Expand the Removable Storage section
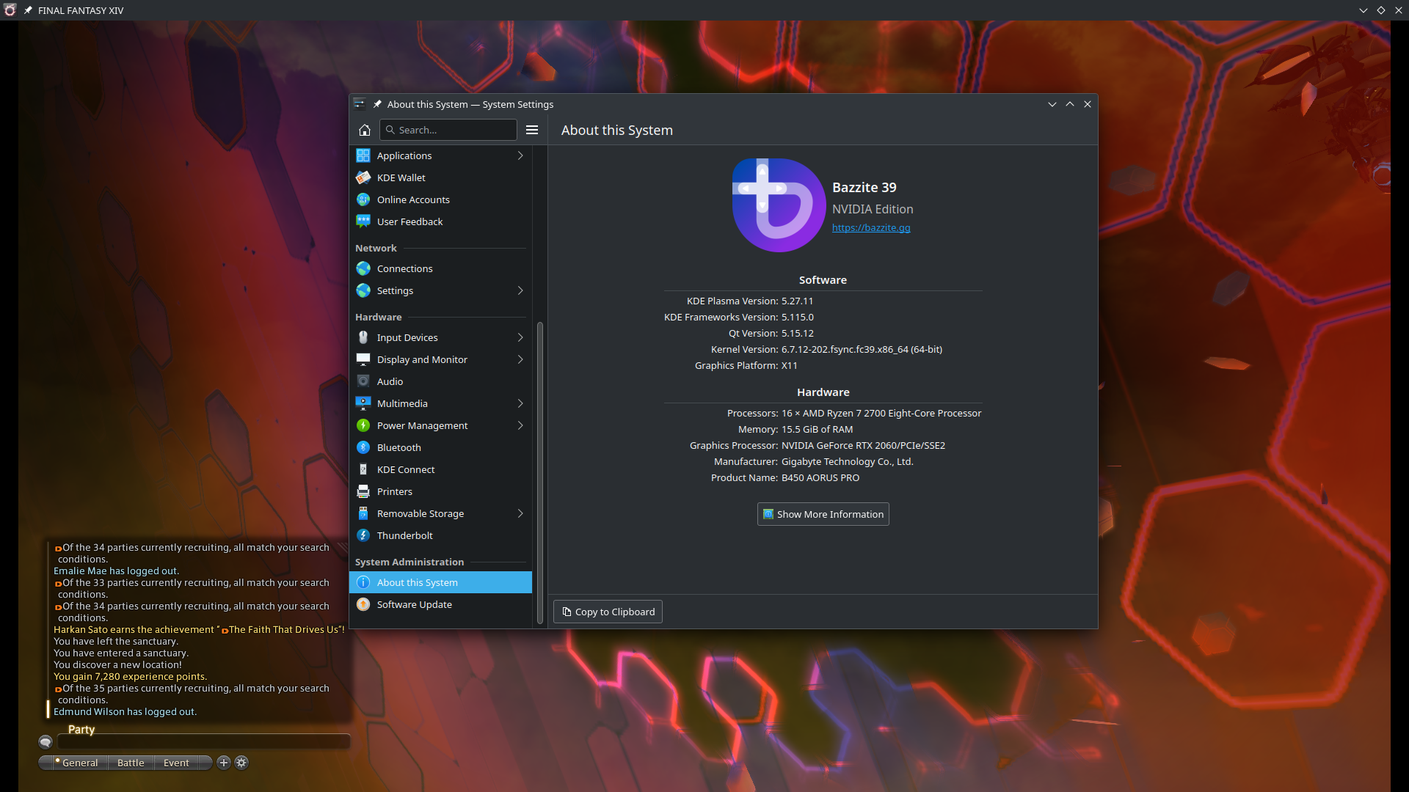This screenshot has height=792, width=1409. point(420,513)
